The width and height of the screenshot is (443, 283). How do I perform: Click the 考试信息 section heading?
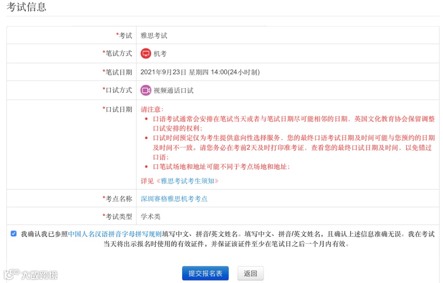(27, 7)
